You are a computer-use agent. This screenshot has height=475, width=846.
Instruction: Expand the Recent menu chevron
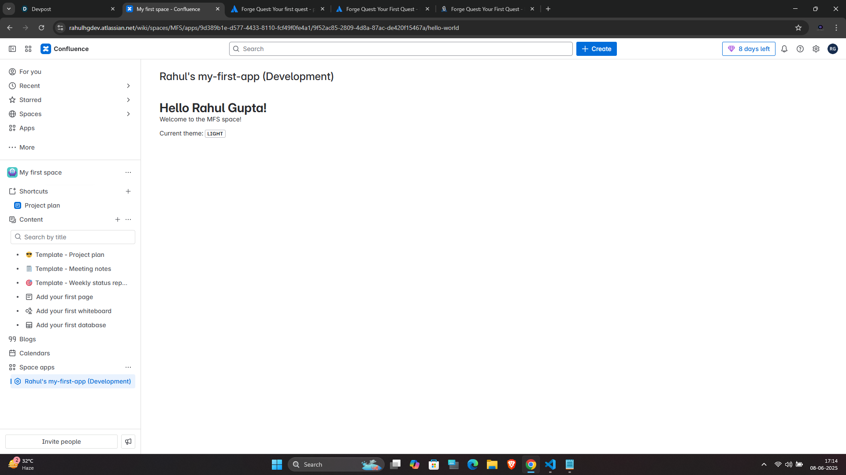(x=128, y=86)
